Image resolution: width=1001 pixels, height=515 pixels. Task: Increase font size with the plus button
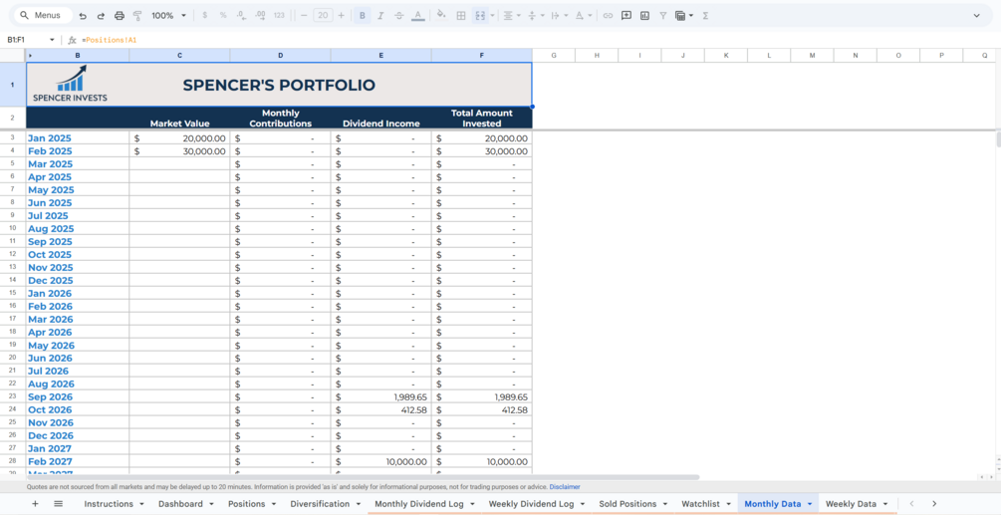[342, 15]
